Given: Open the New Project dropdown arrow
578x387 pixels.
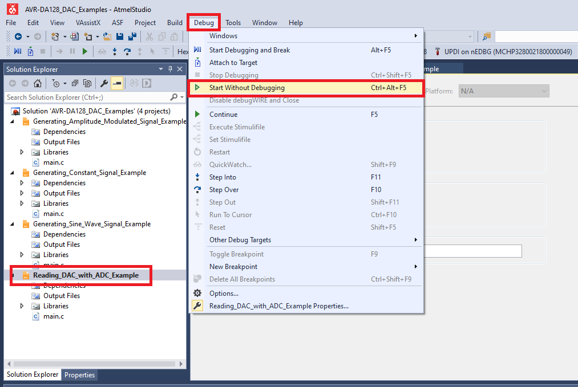Looking at the screenshot, I should [x=65, y=36].
